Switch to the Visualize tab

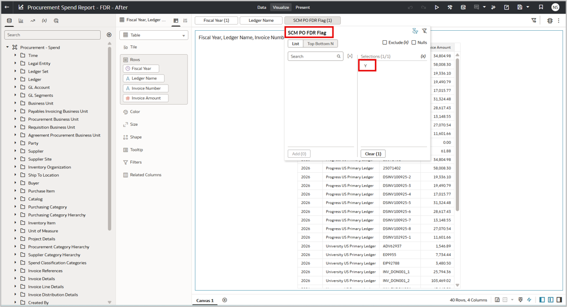[x=281, y=7]
